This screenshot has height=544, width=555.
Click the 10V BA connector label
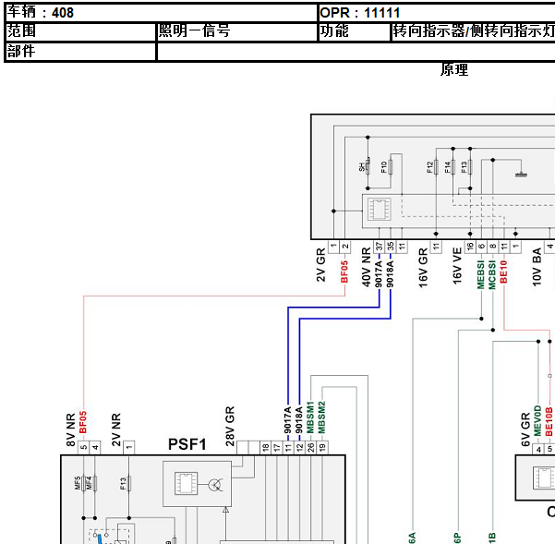pos(537,267)
